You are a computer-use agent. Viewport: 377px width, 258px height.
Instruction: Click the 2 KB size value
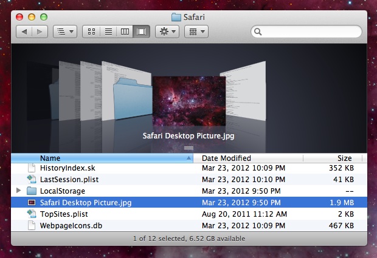point(346,214)
